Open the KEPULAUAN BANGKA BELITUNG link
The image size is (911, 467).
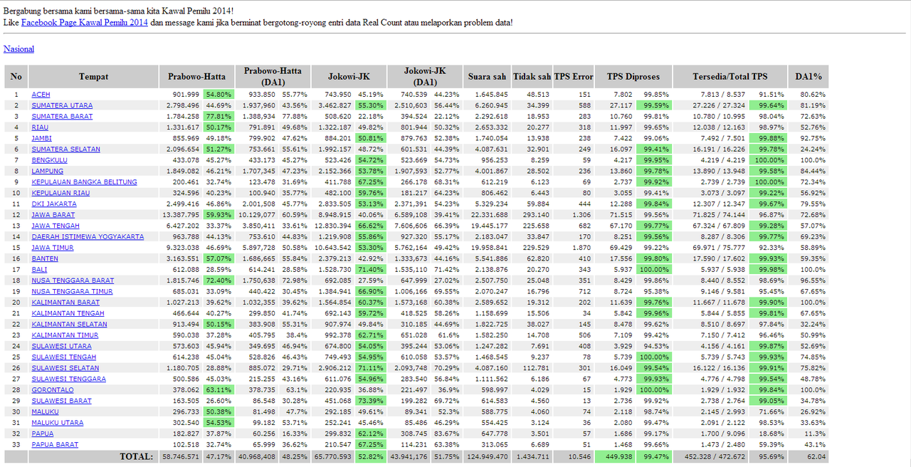point(84,182)
